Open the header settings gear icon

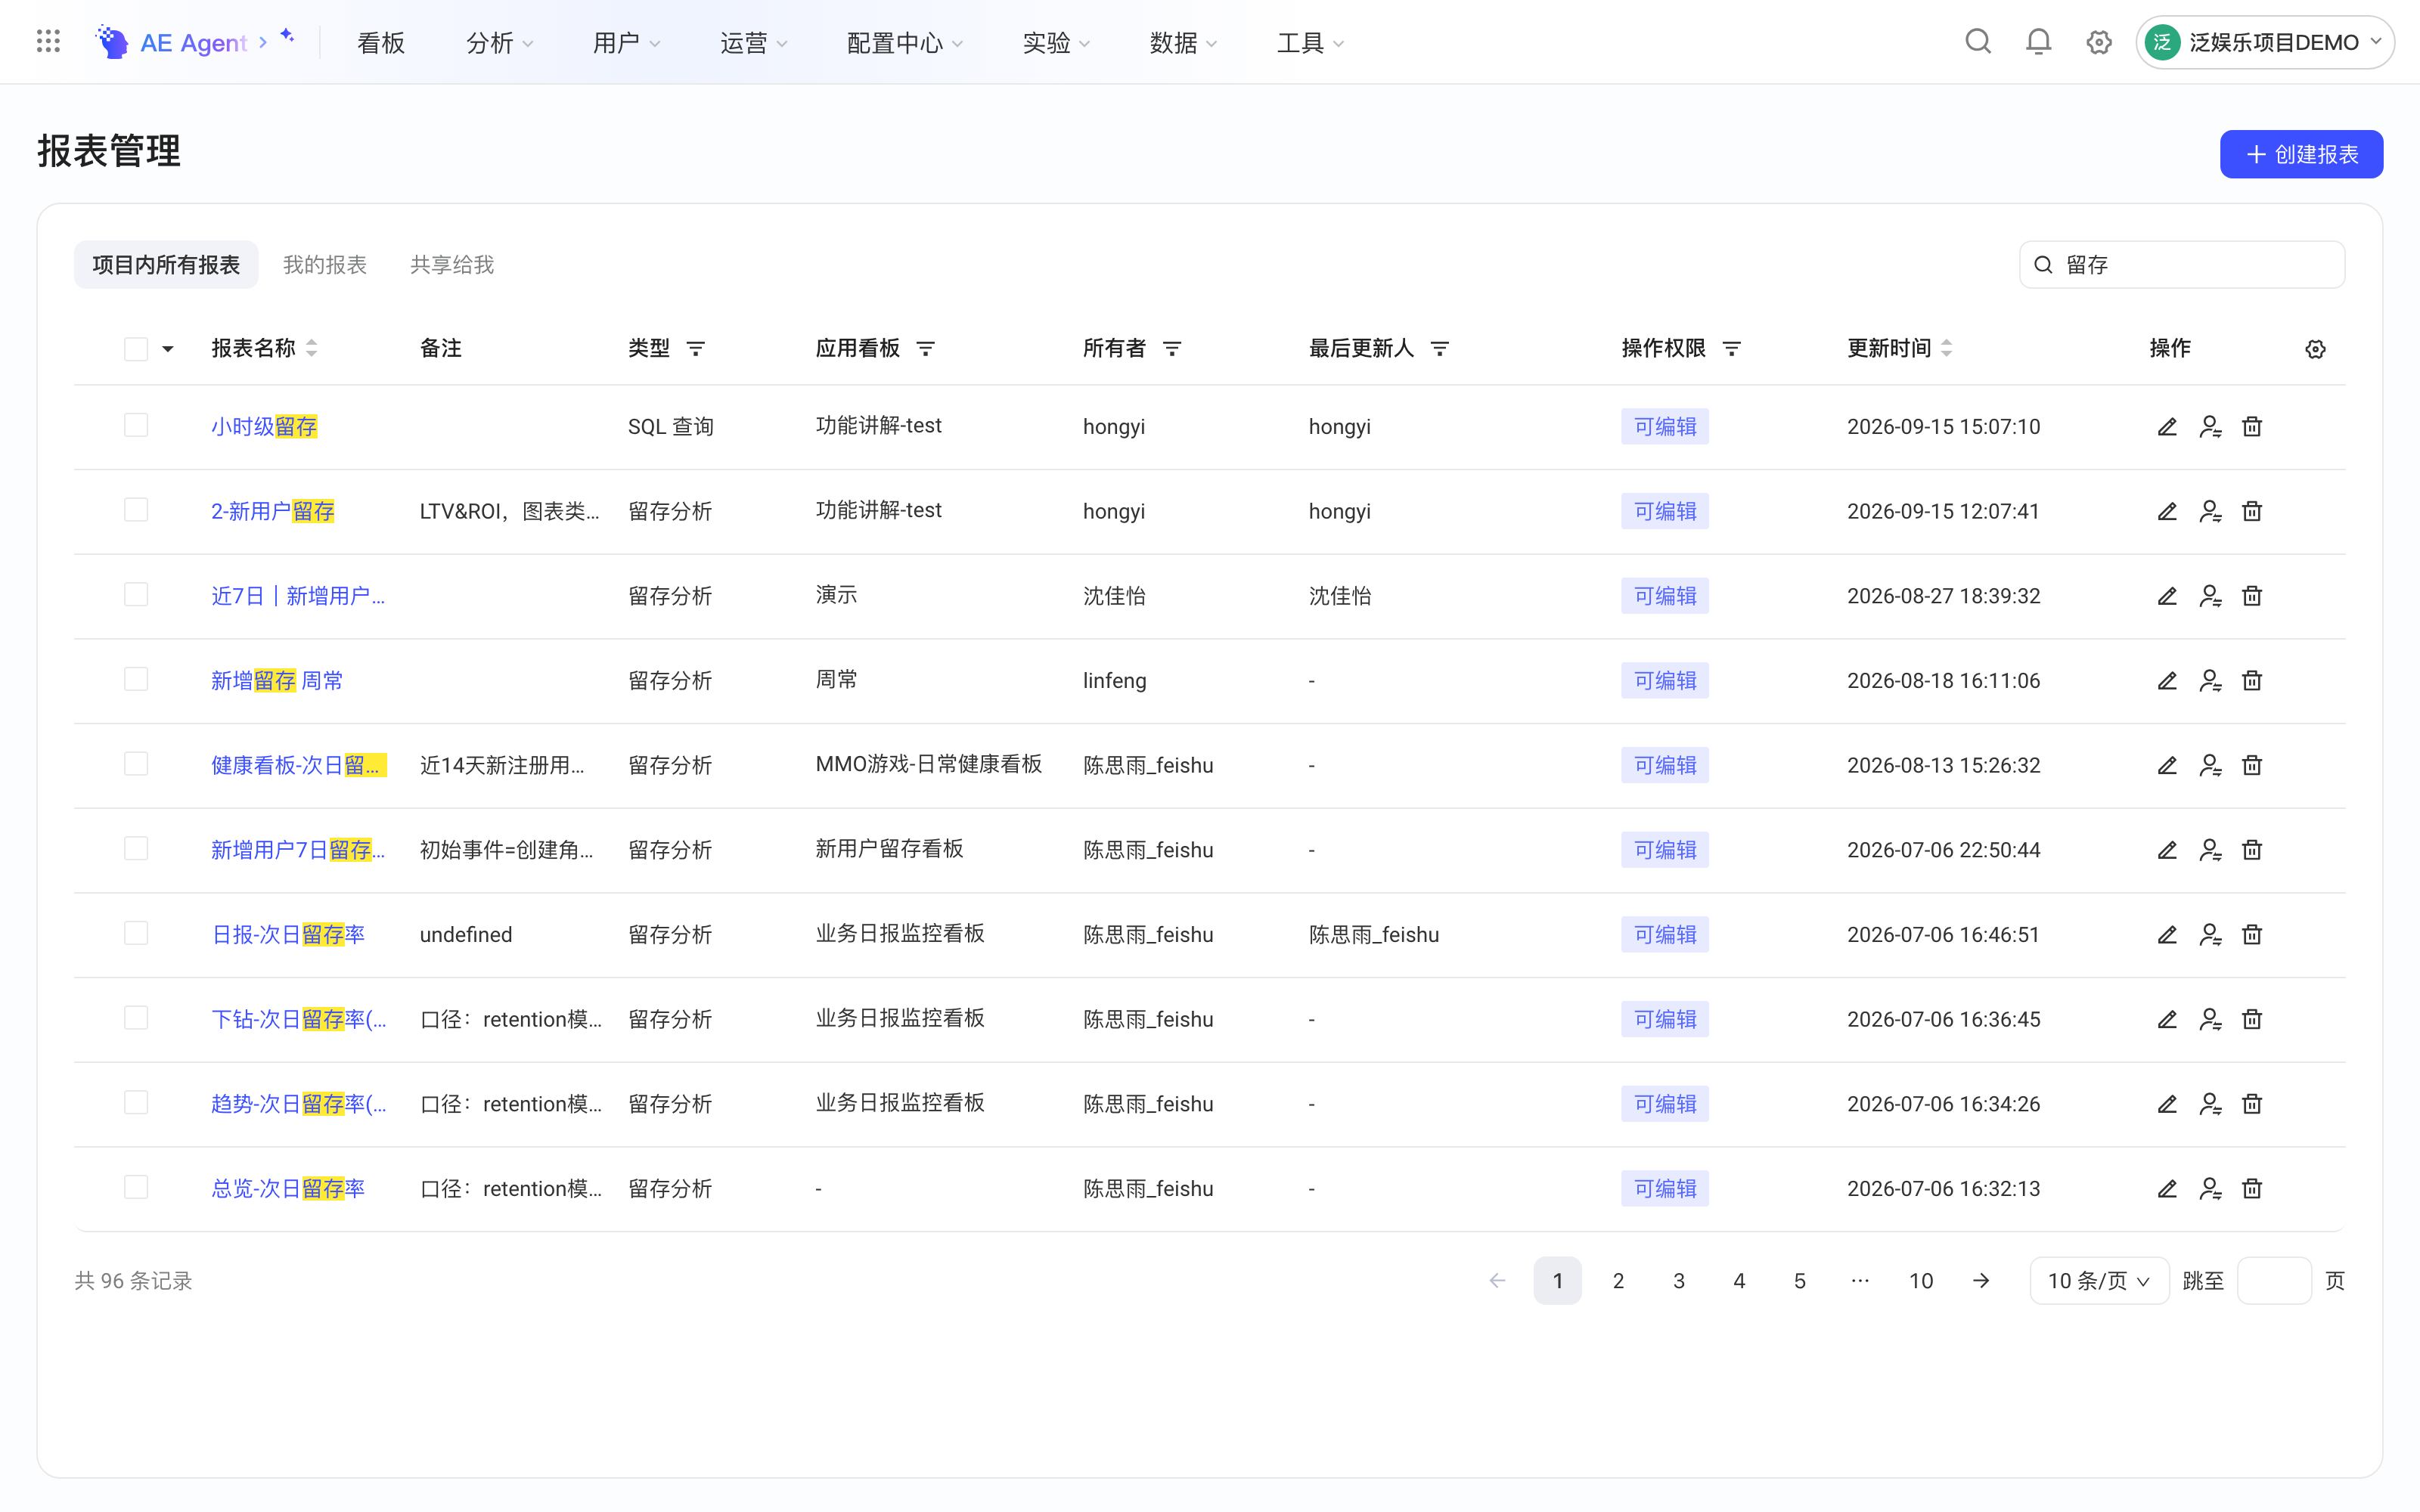tap(2099, 42)
